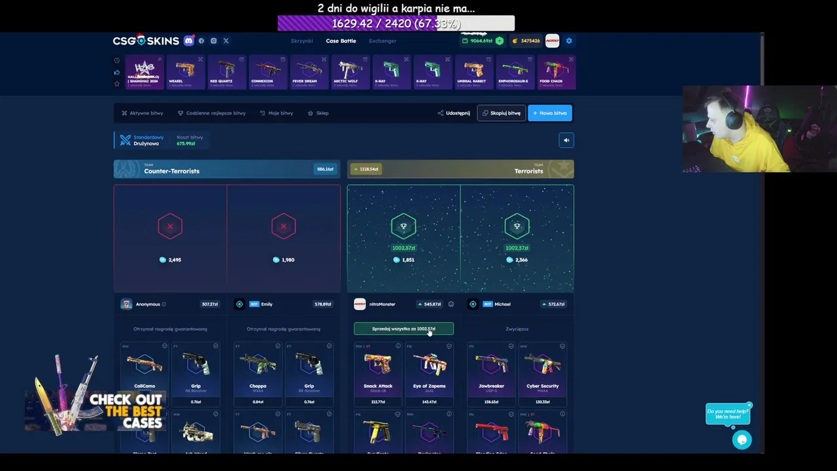Viewport: 837px width, 471px height.
Task: Click the nitroMonster player avatar
Action: (360, 304)
